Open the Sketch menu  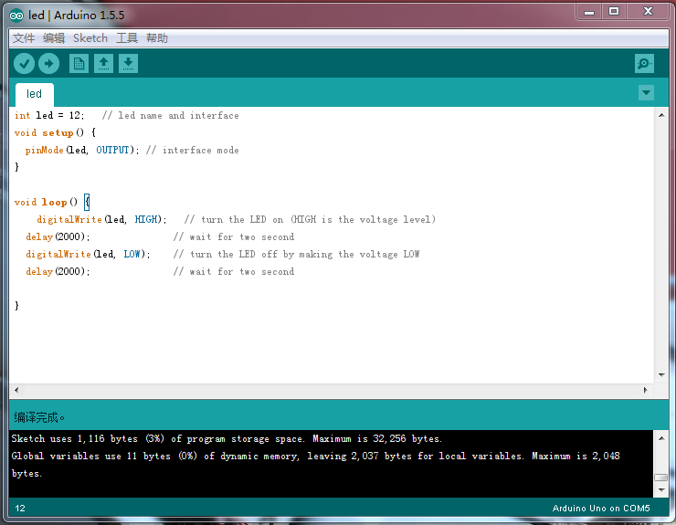[x=90, y=38]
